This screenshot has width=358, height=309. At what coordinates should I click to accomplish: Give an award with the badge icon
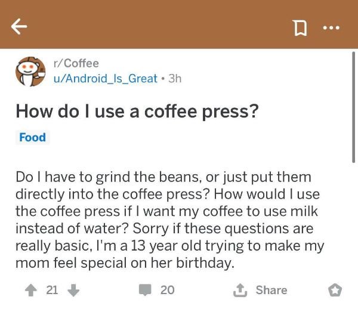[x=335, y=291]
